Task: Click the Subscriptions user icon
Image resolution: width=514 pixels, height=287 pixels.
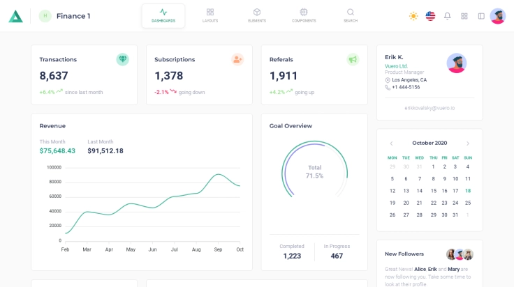Action: 237,59
